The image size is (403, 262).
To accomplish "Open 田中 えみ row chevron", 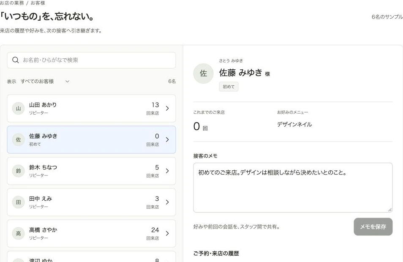I will [x=167, y=202].
